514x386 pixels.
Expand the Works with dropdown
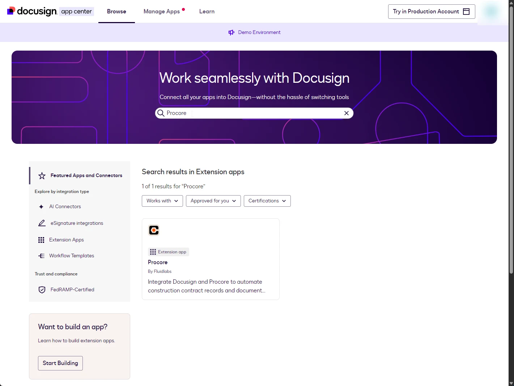click(162, 201)
